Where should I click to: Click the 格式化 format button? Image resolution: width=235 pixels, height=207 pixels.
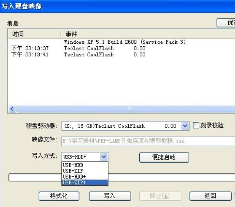(59, 196)
